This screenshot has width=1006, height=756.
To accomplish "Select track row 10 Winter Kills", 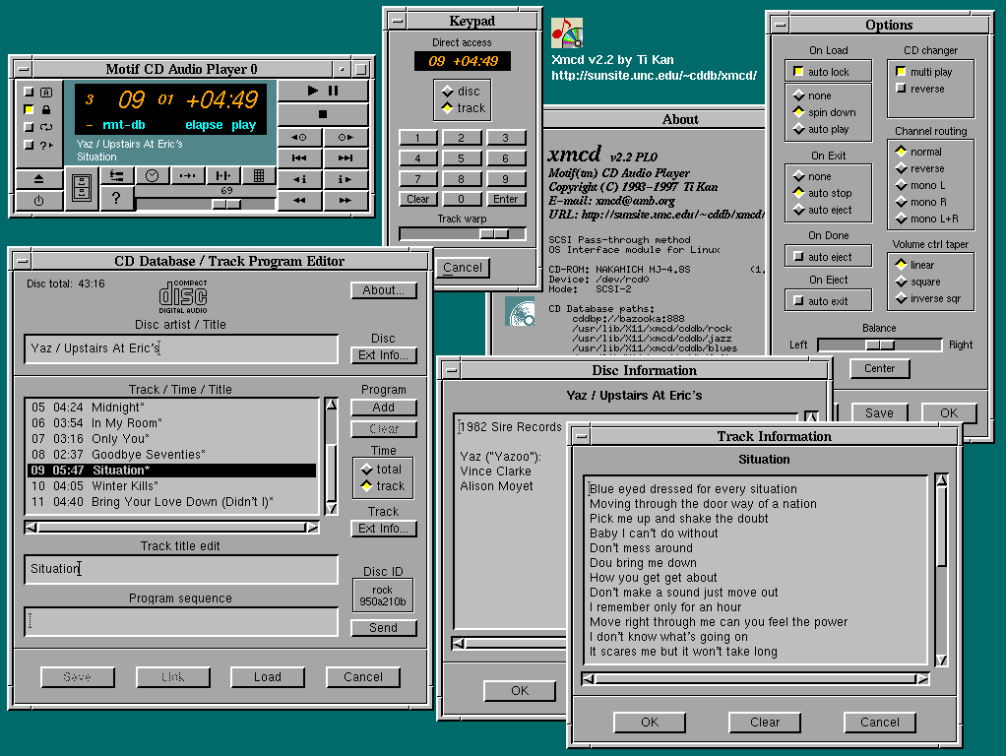I will point(171,486).
